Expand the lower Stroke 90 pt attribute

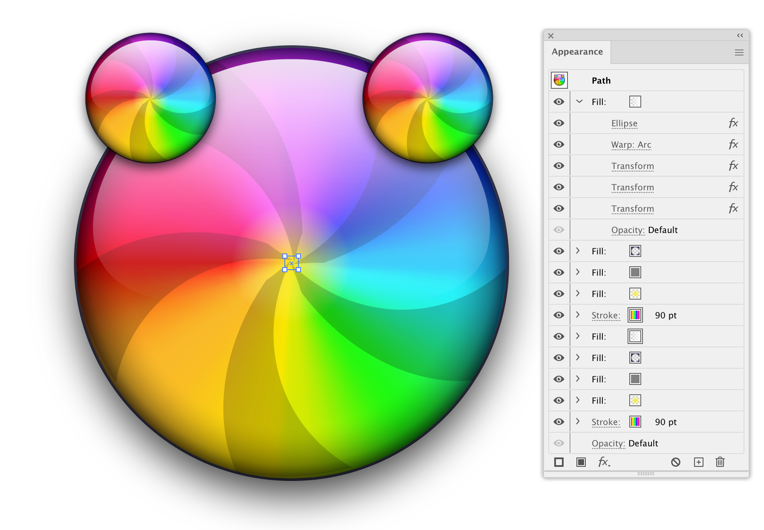click(578, 421)
